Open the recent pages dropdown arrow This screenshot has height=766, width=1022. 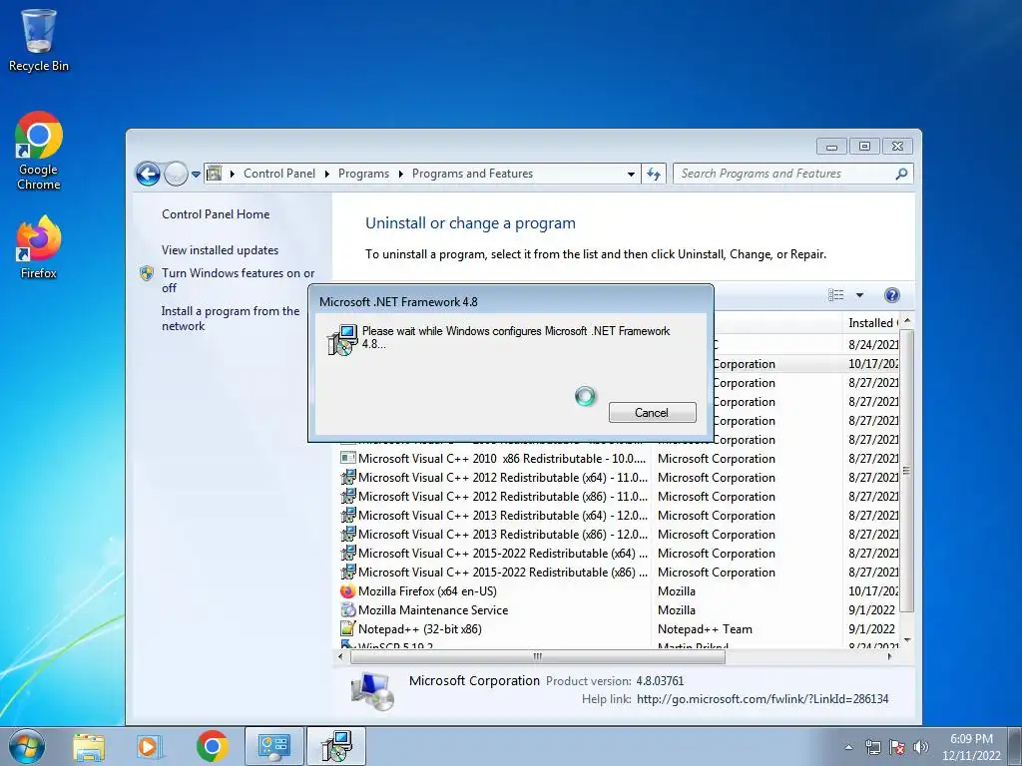tap(196, 174)
